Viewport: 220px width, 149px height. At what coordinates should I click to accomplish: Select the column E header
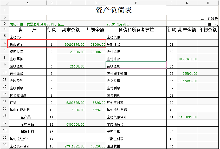tap(136, 3)
